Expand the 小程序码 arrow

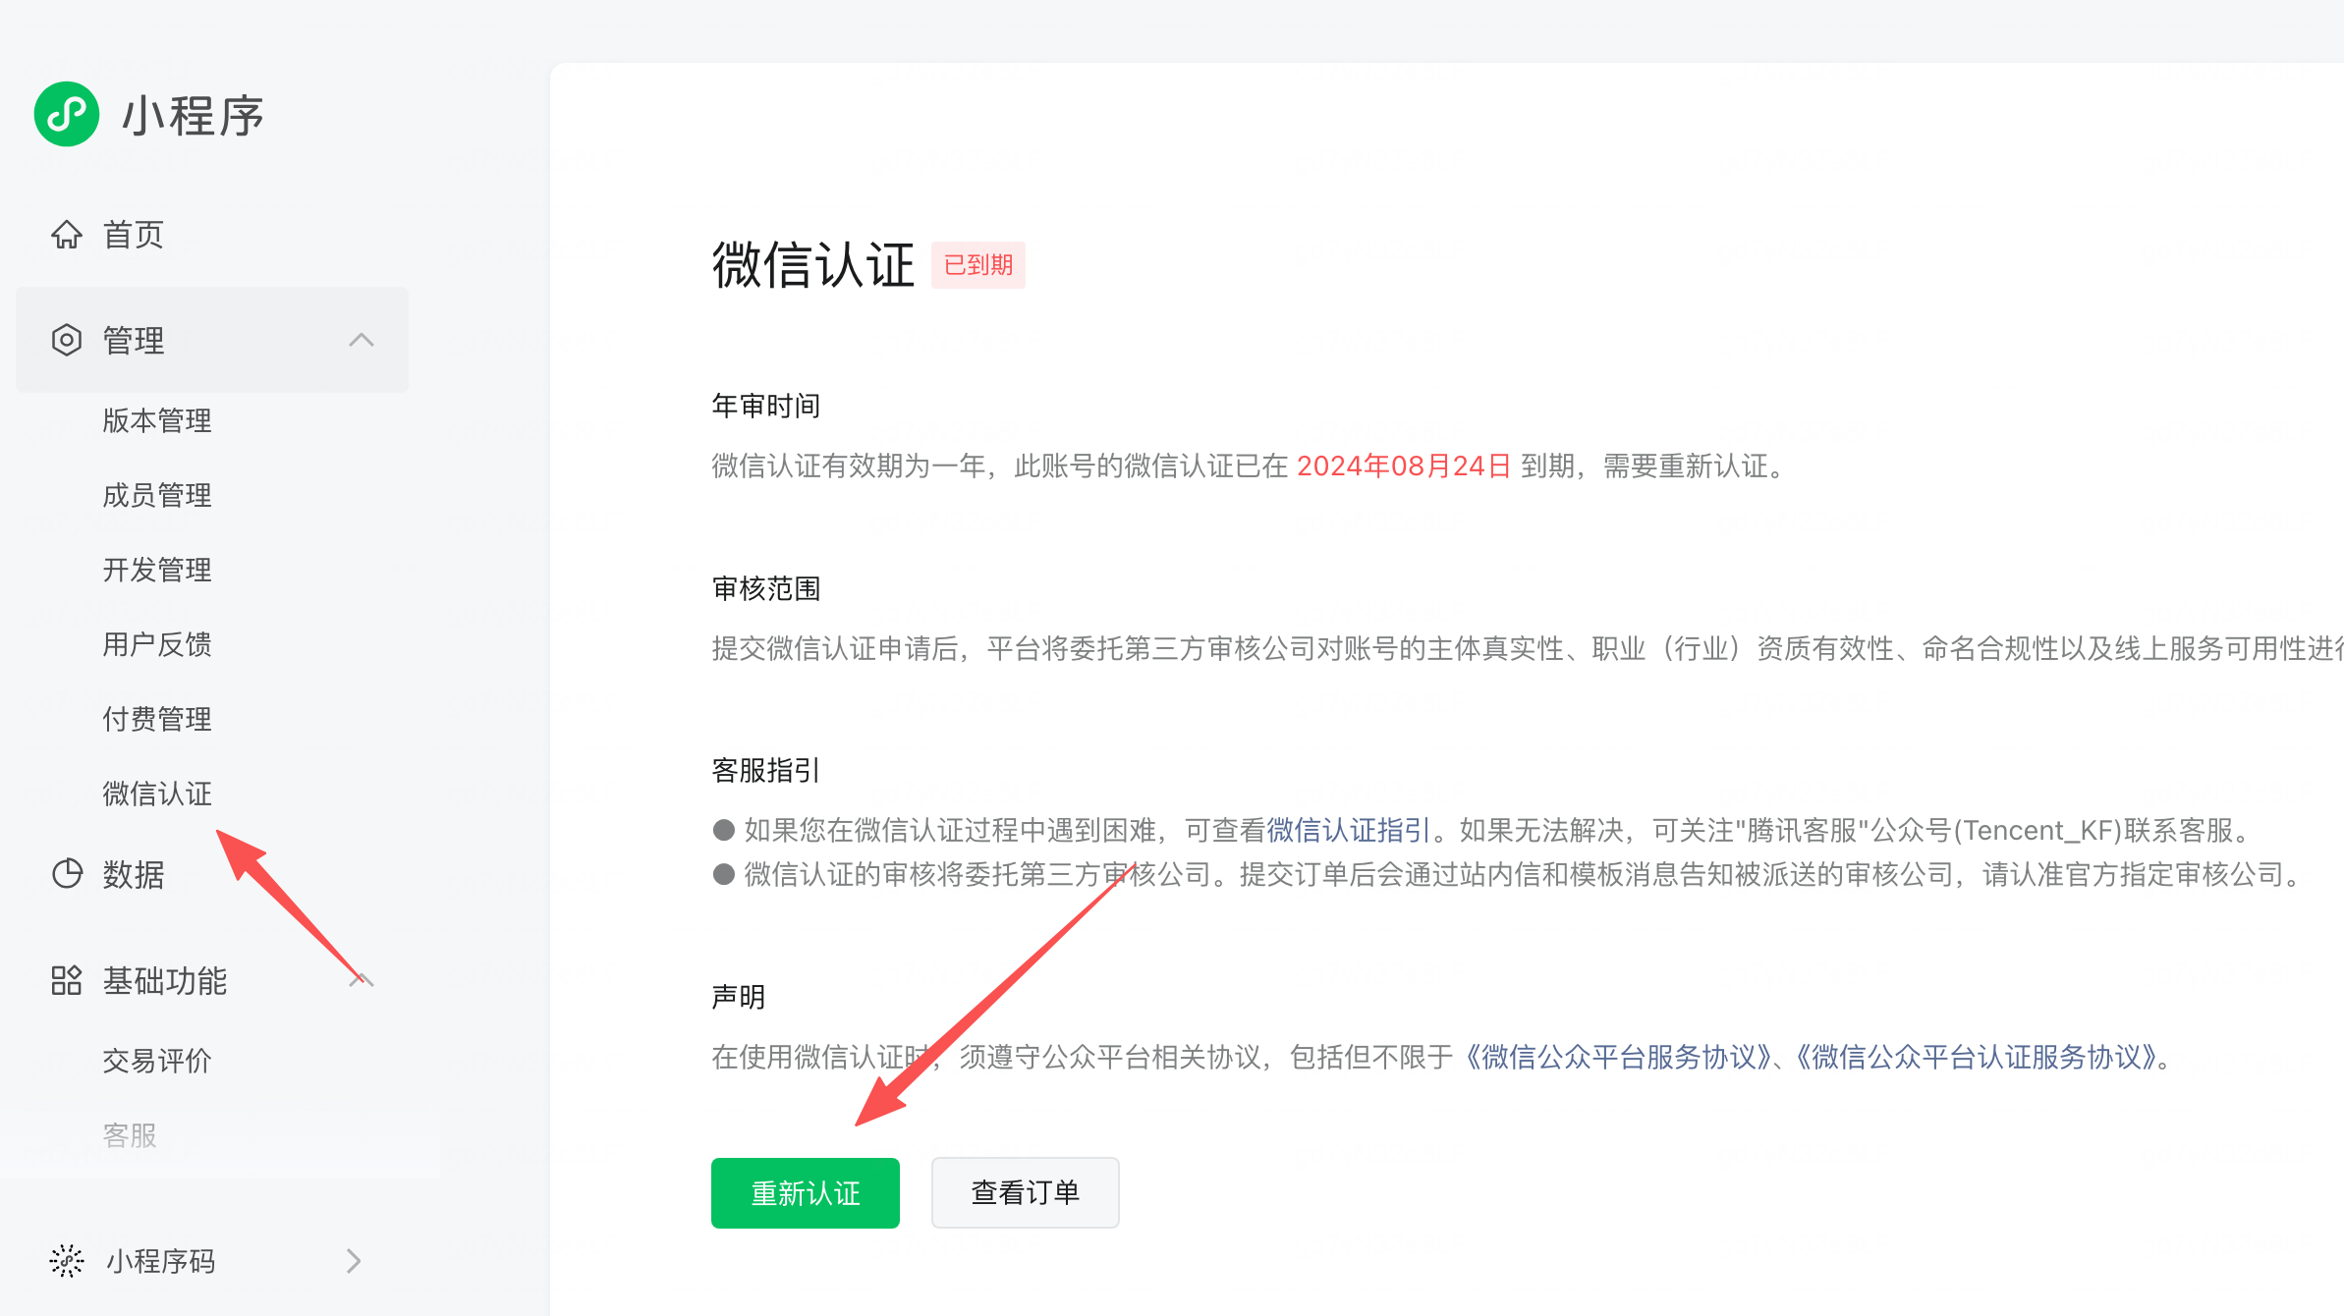click(x=355, y=1260)
